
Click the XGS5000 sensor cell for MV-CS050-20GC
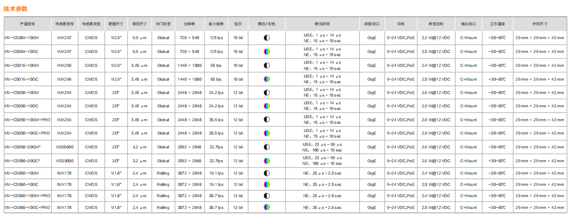[x=65, y=161]
